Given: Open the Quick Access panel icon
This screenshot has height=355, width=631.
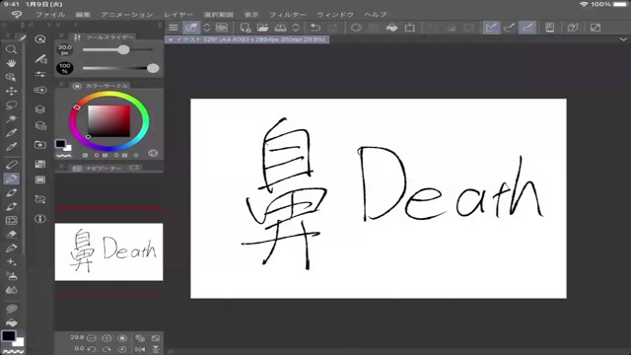Looking at the screenshot, I should (39, 39).
